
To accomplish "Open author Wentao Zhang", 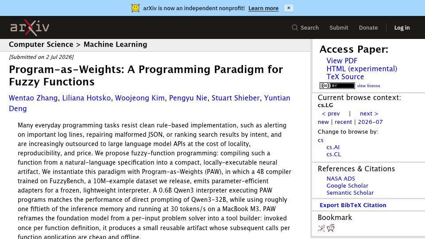I will point(33,98).
